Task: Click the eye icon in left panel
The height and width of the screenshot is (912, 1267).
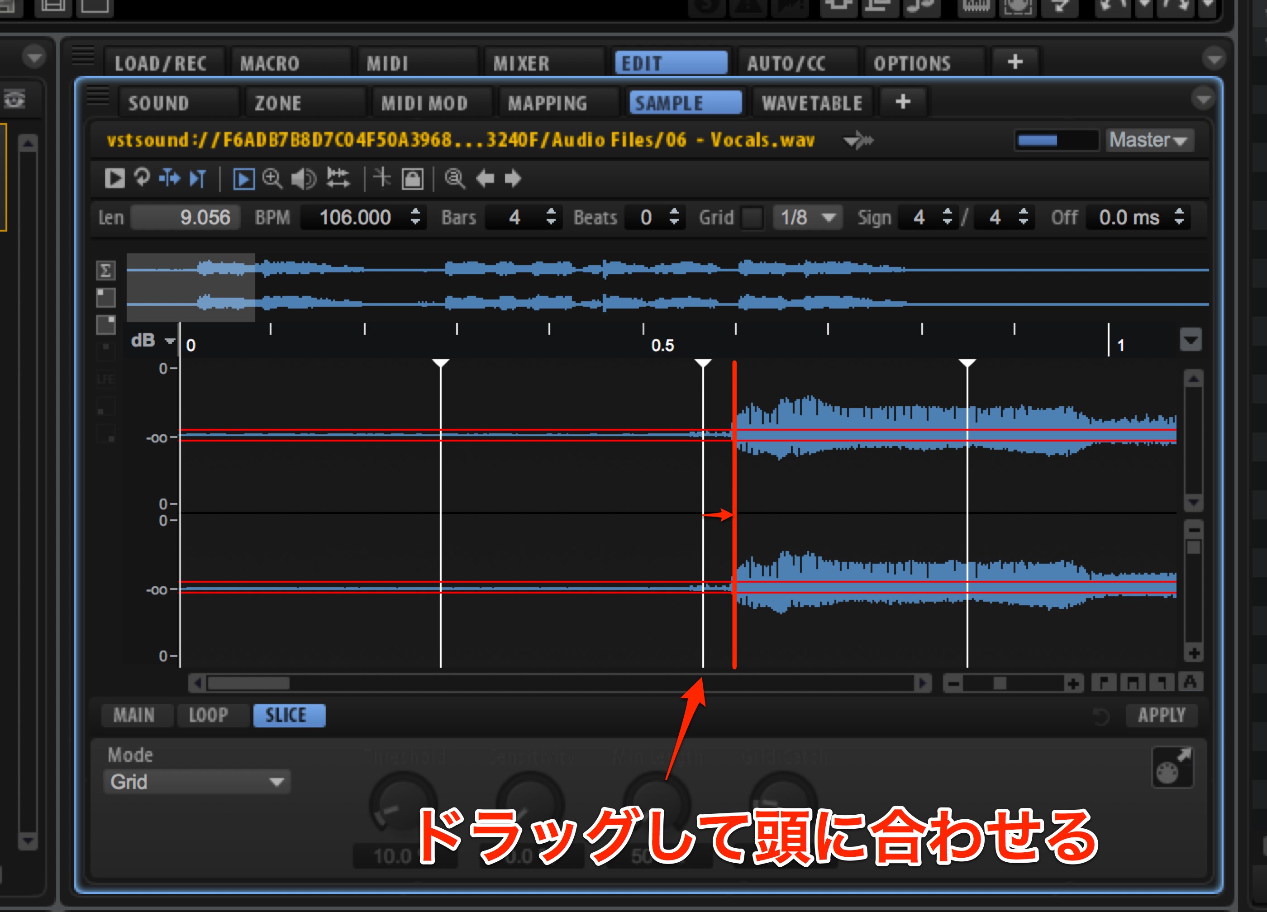Action: [x=14, y=100]
